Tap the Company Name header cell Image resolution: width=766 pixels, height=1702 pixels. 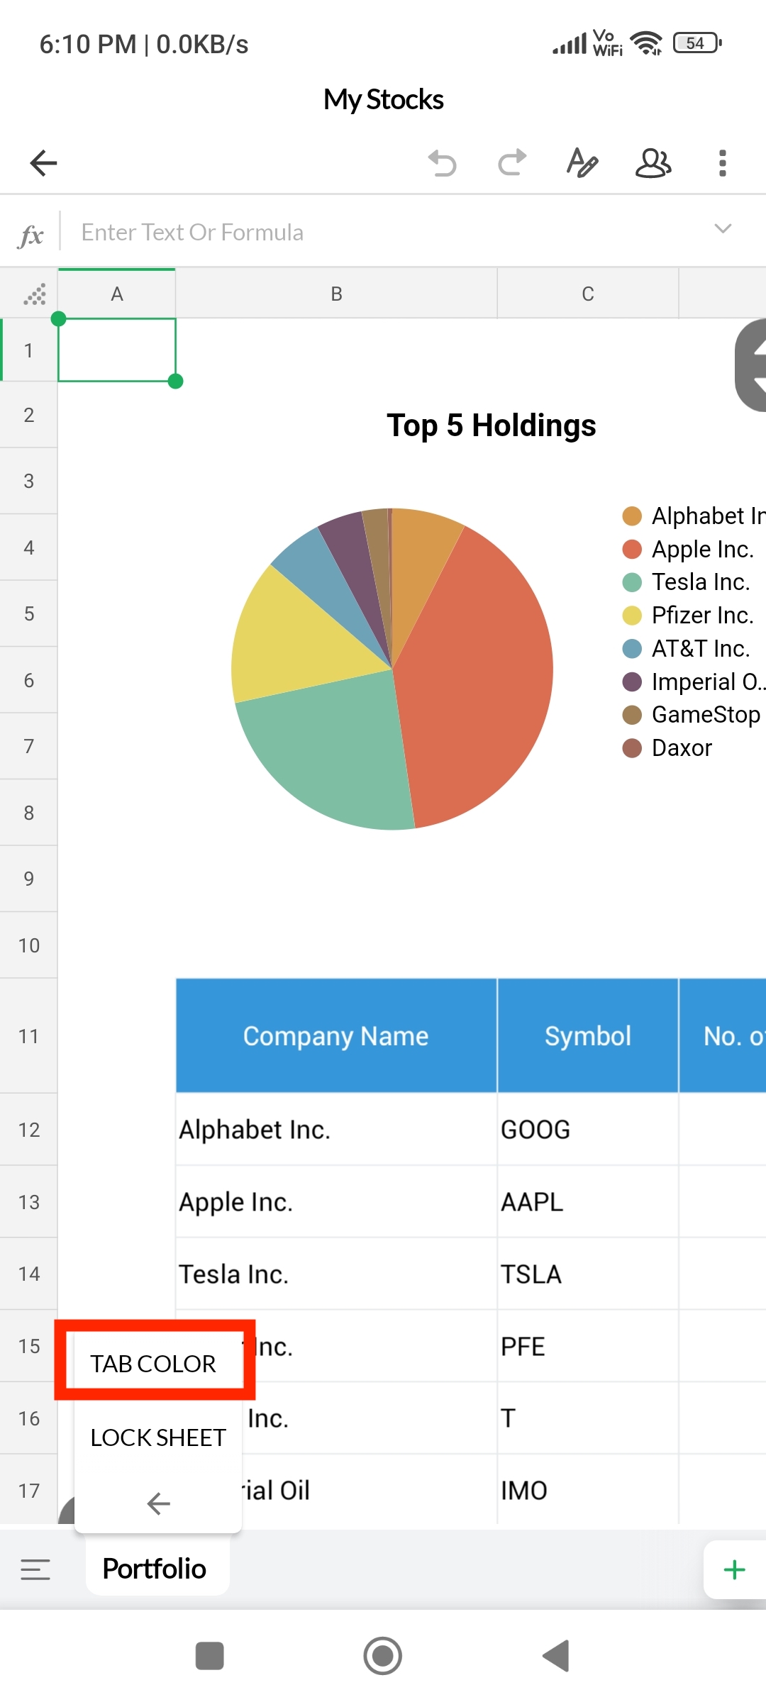(336, 1036)
